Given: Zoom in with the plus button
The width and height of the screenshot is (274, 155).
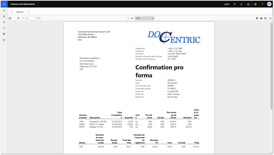Looking at the screenshot, I should coord(132,18).
